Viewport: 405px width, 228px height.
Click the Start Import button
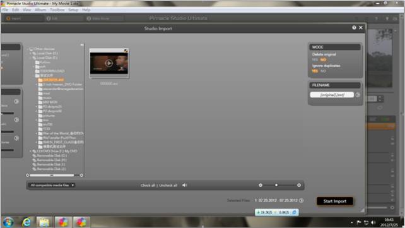tap(335, 201)
